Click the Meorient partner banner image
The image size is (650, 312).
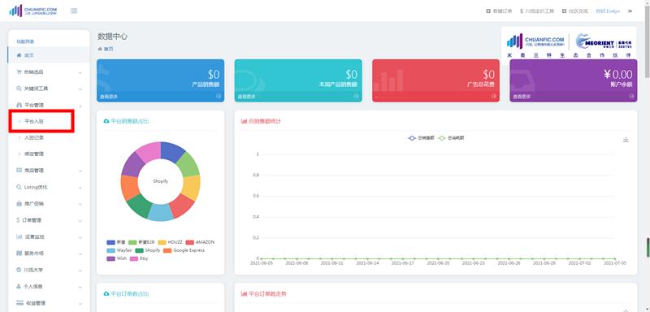(x=570, y=43)
